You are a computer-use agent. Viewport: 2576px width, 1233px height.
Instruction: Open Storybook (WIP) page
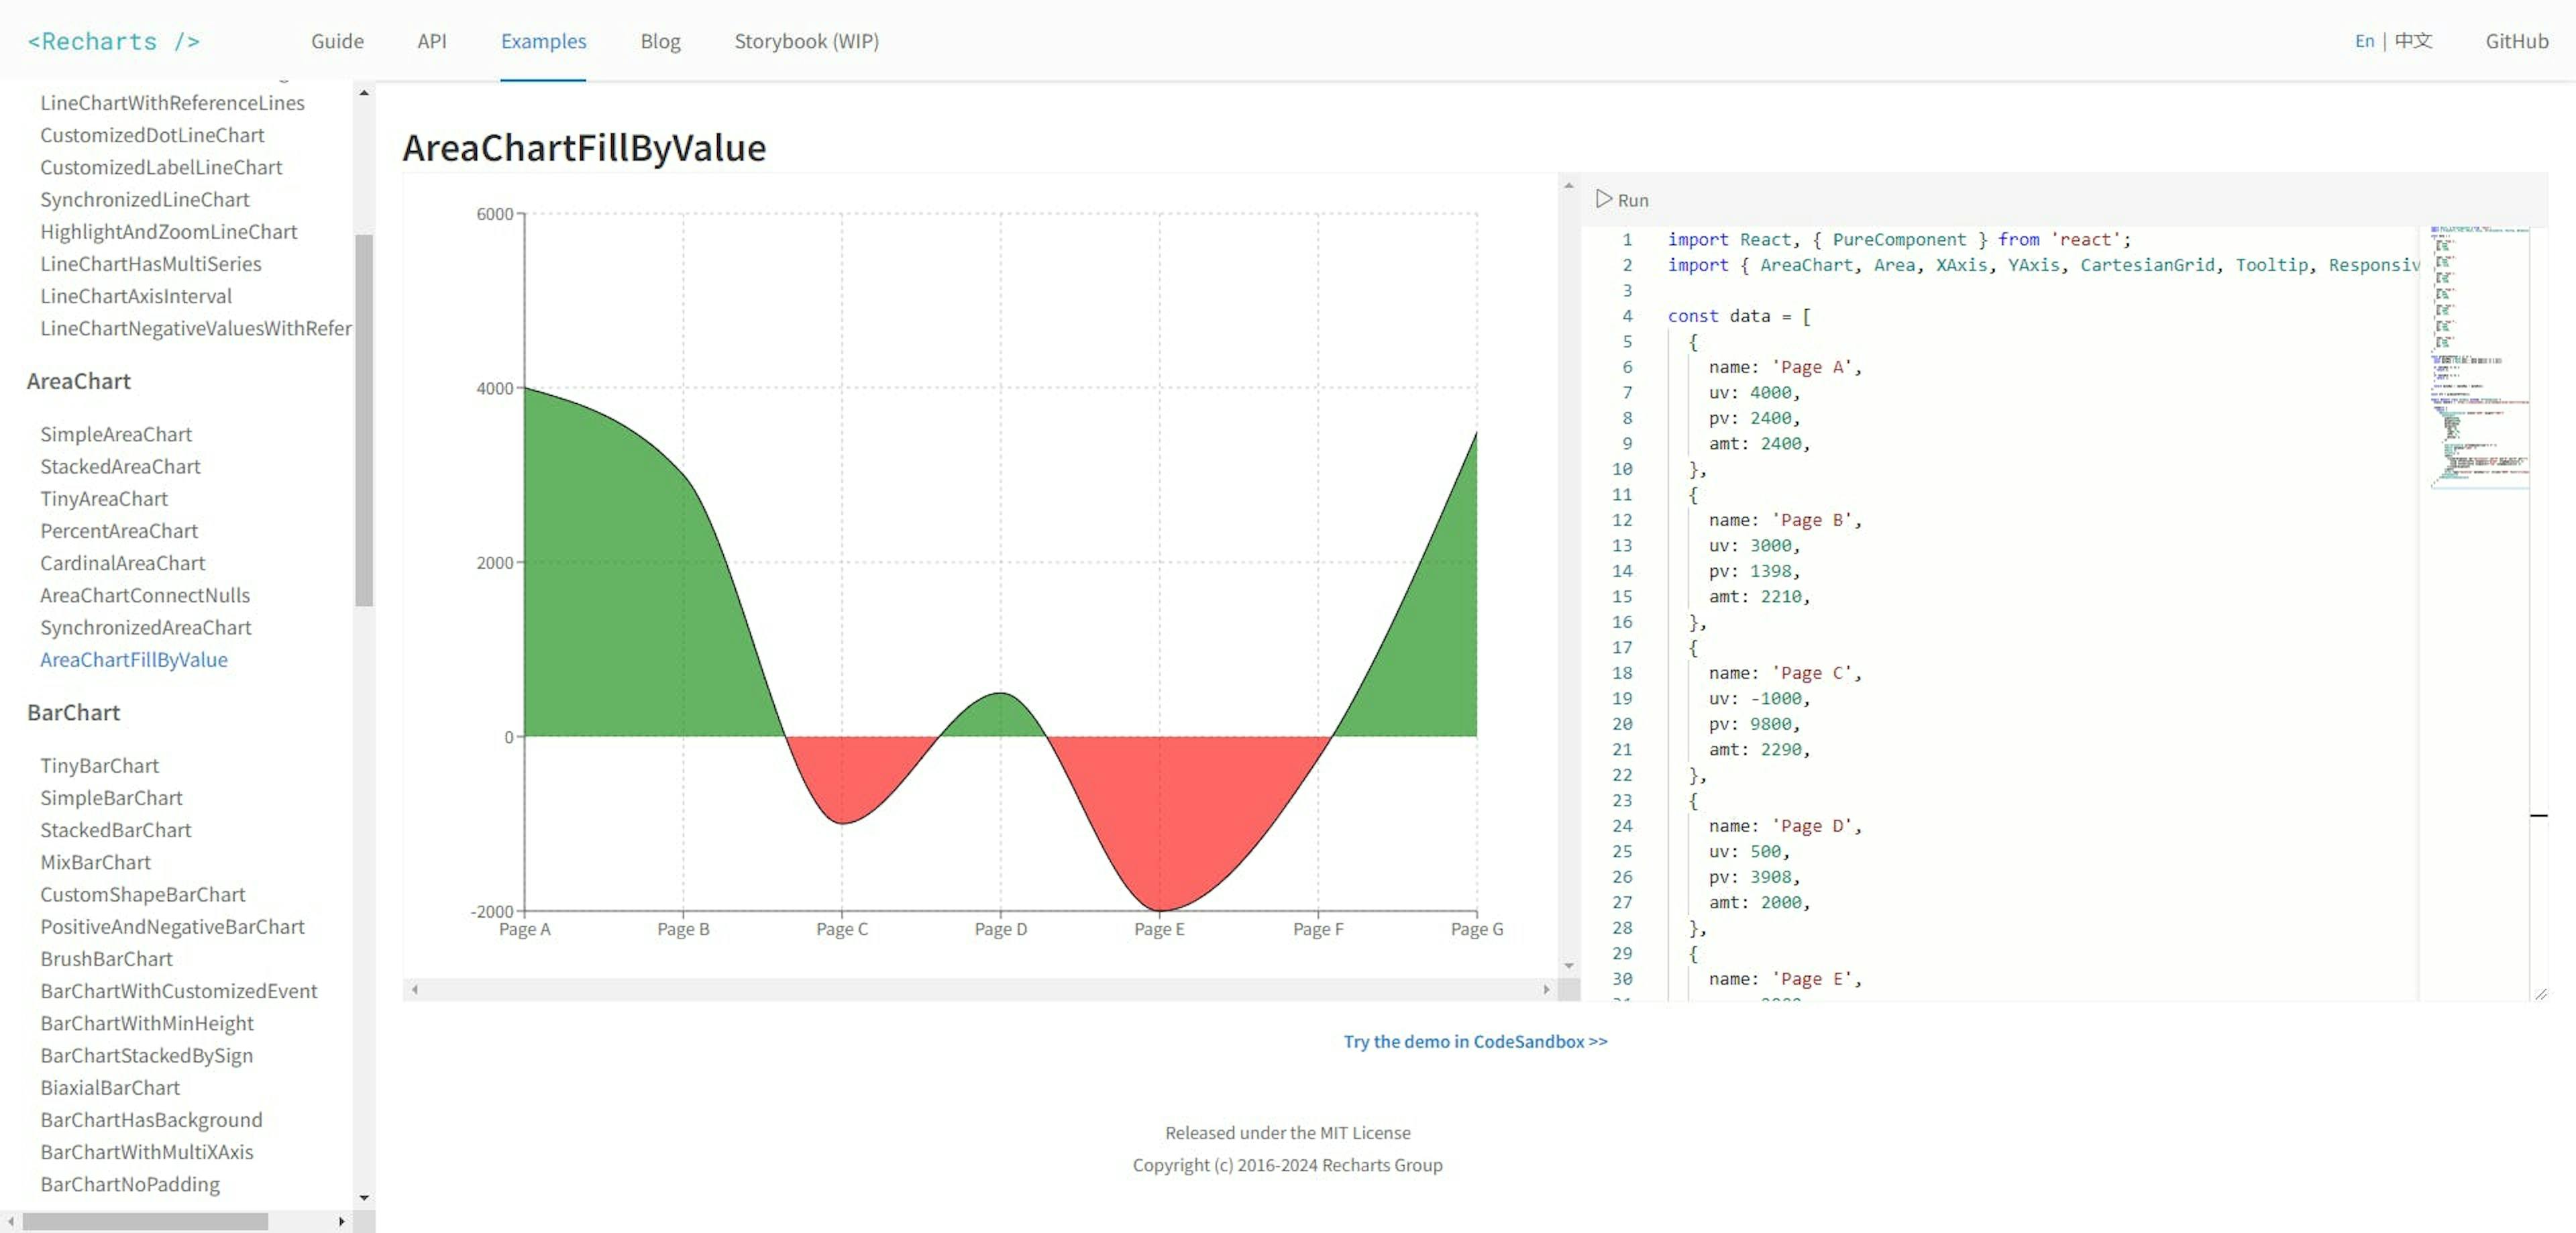[x=806, y=41]
